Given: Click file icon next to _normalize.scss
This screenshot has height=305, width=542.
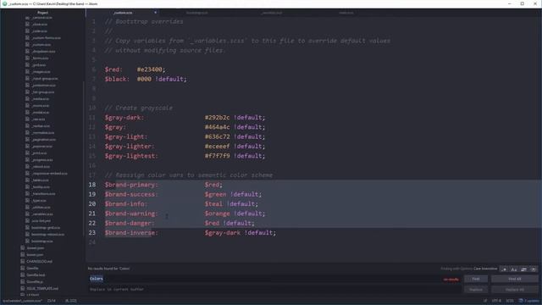Looking at the screenshot, I should click(28, 133).
